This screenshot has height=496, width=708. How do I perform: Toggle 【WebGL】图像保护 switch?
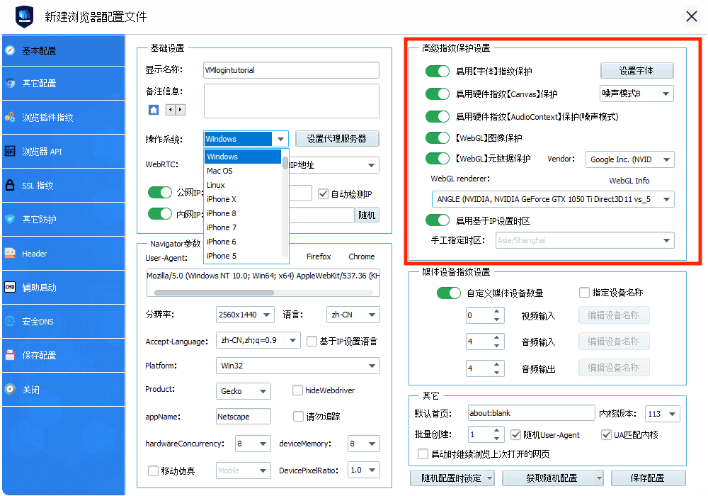coord(437,137)
